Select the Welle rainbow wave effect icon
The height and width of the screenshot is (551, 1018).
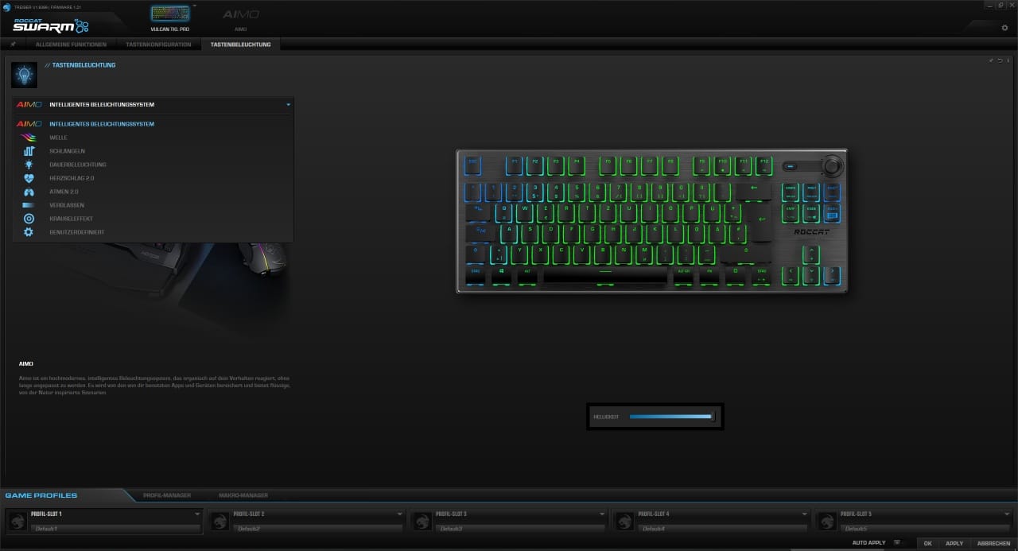coord(29,138)
